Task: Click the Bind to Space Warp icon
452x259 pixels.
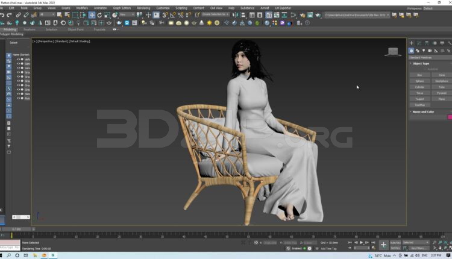Action: pos(34,15)
